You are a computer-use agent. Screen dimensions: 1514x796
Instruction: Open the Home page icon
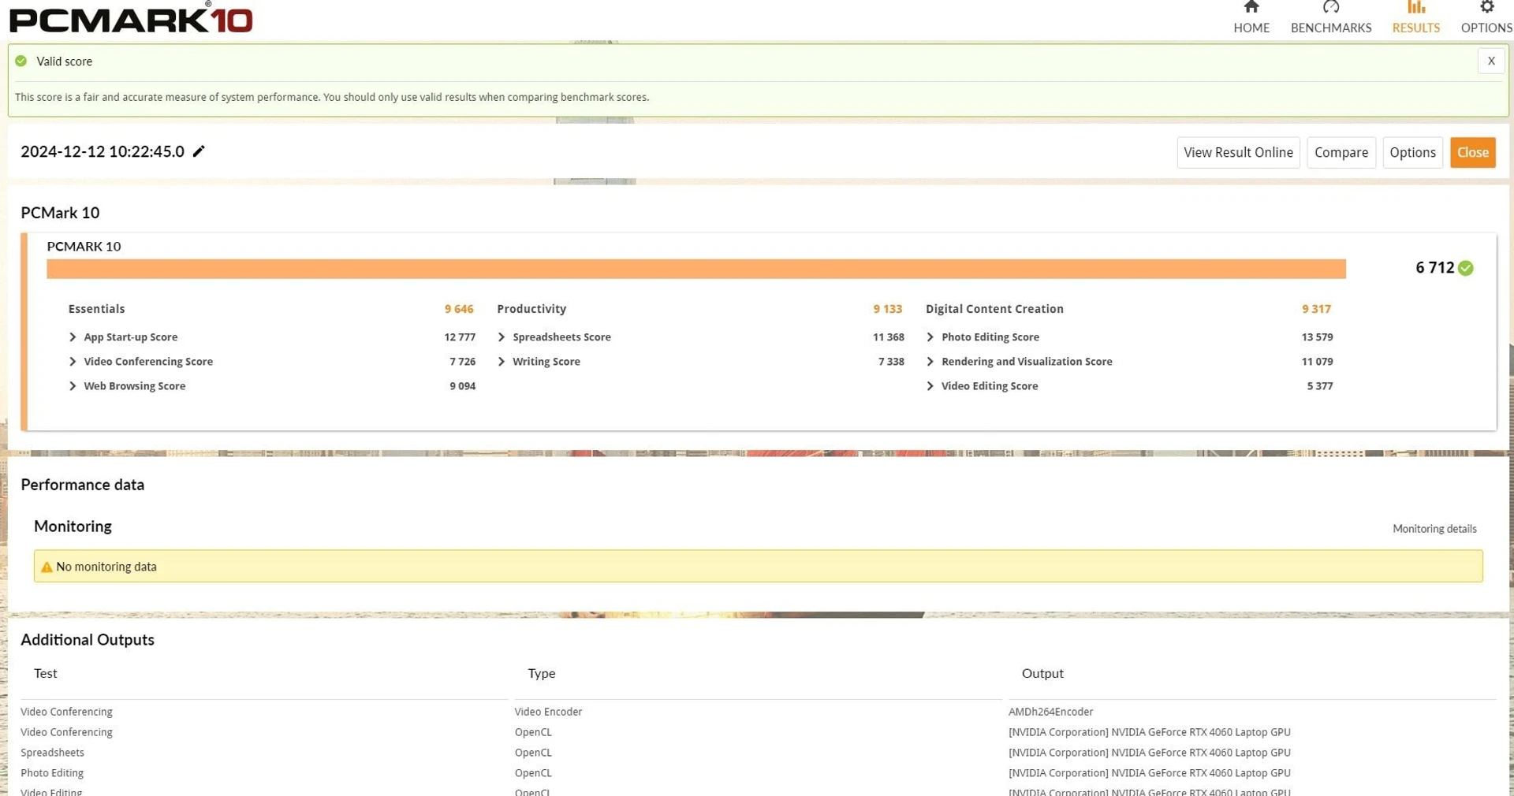point(1251,7)
